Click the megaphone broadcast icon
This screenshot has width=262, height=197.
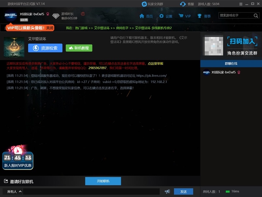(167, 191)
